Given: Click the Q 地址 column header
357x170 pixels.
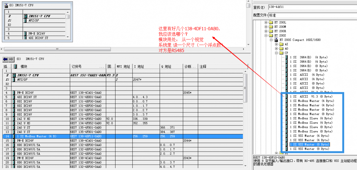Looking at the screenshot, I should point(171,67).
